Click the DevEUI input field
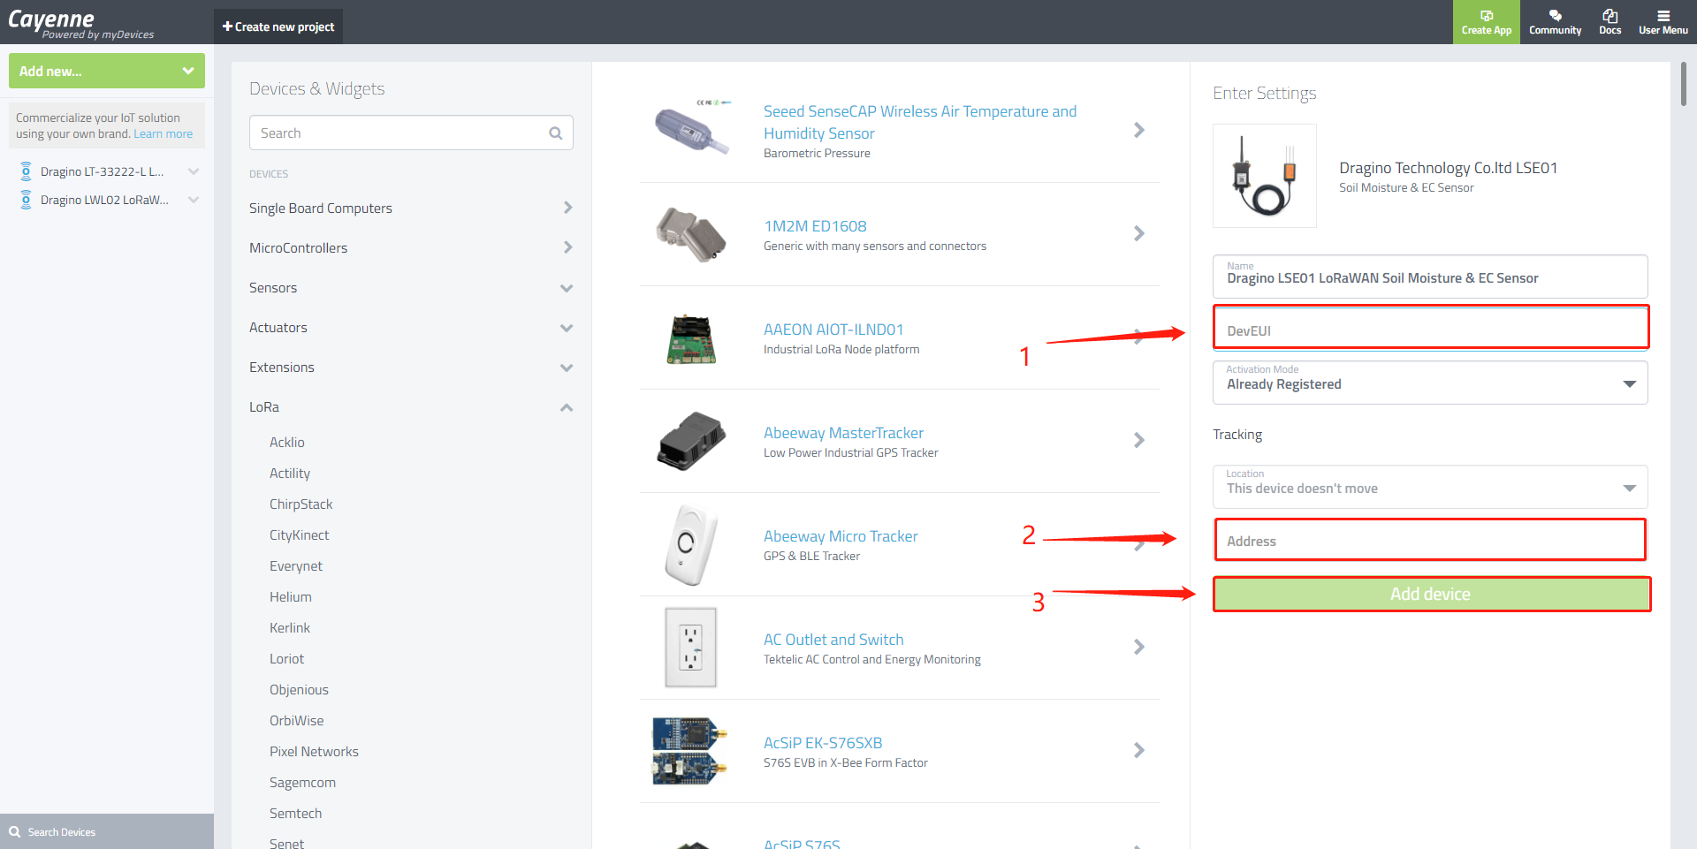Screen dimensions: 1697x849 pos(1431,328)
